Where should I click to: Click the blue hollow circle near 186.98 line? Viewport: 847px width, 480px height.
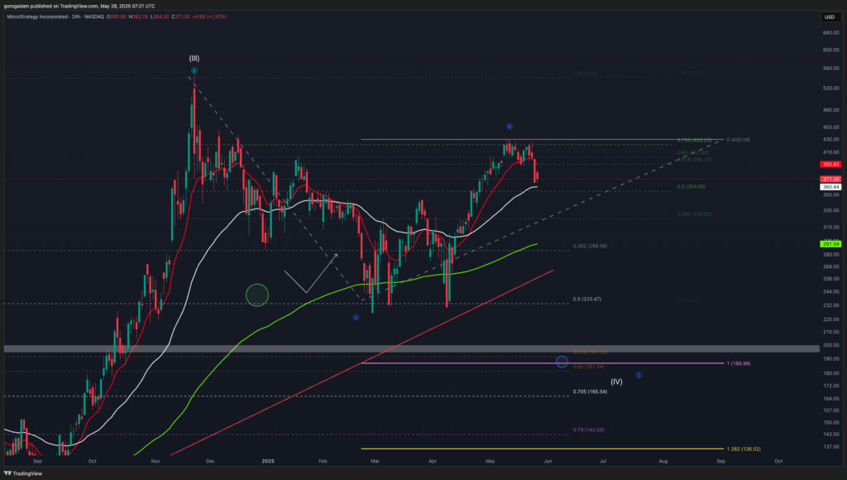click(x=562, y=362)
